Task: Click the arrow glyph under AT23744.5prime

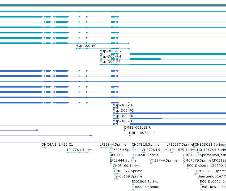Action: pyautogui.click(x=151, y=163)
